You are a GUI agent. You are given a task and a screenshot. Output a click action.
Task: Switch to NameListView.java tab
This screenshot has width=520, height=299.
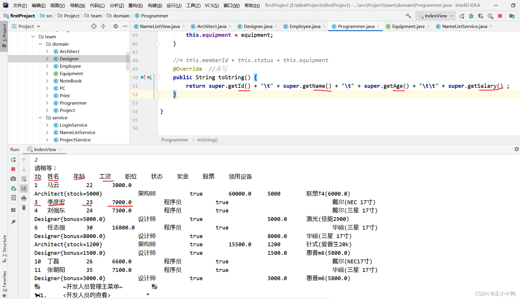point(160,27)
